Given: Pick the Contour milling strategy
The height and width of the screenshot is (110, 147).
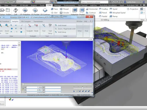Looking at the screenshot, I should click(x=91, y=13).
